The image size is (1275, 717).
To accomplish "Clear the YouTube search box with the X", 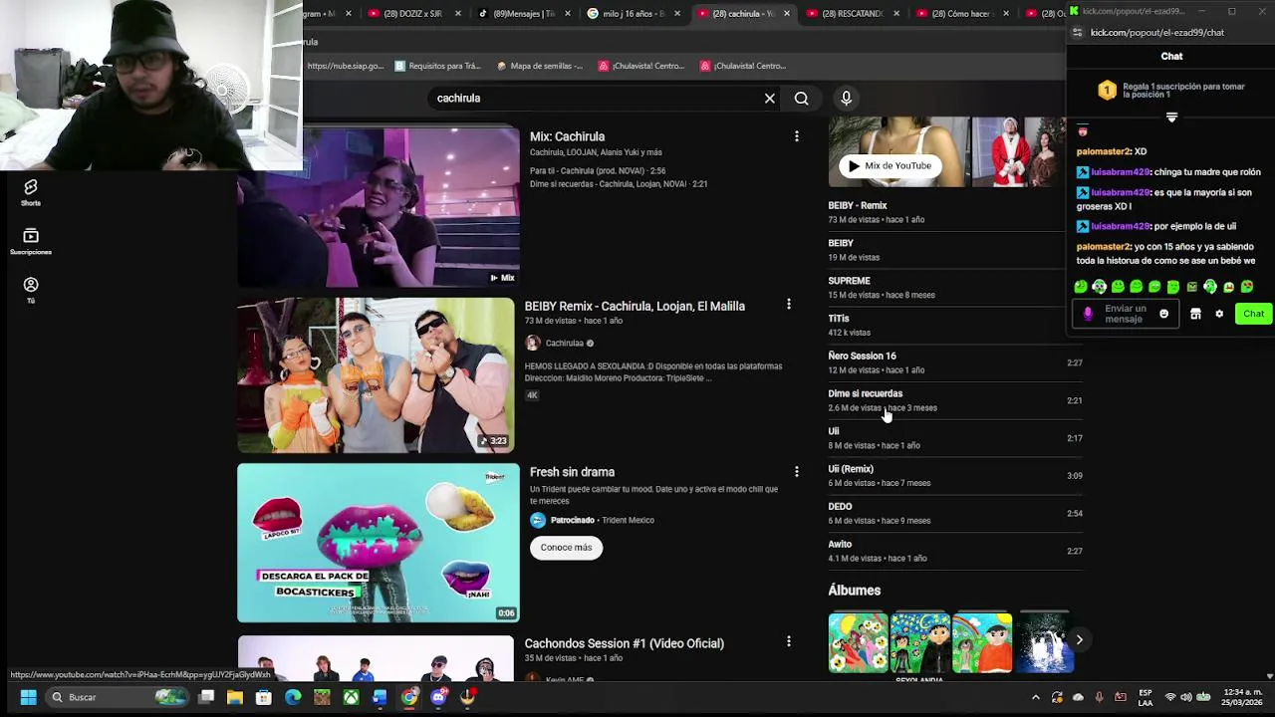I will coord(769,99).
